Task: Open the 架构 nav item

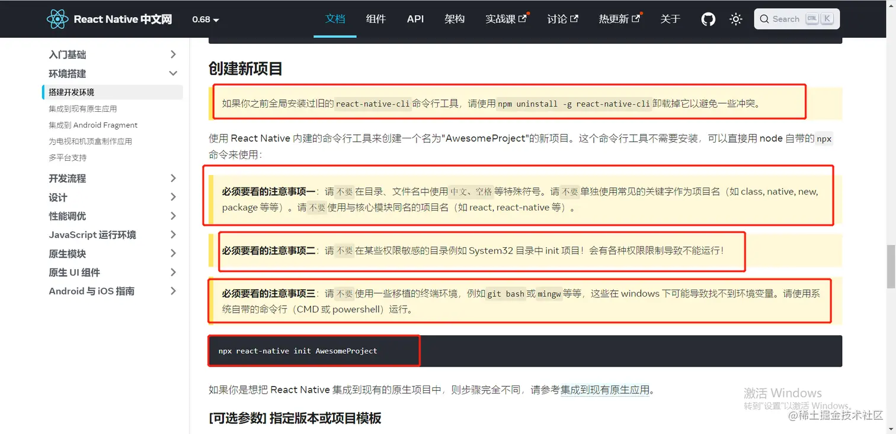Action: coord(455,19)
